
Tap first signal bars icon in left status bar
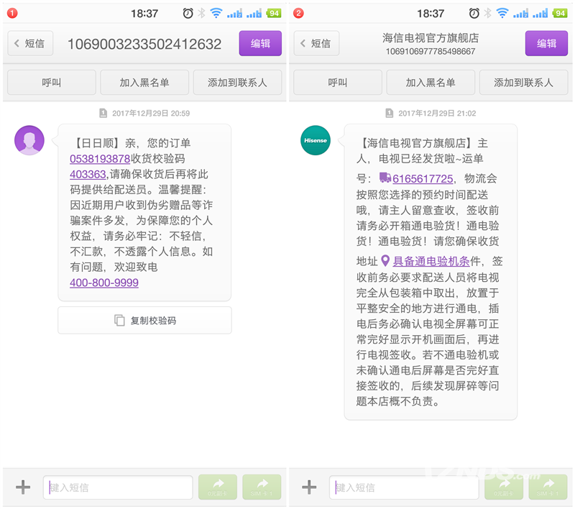(234, 14)
